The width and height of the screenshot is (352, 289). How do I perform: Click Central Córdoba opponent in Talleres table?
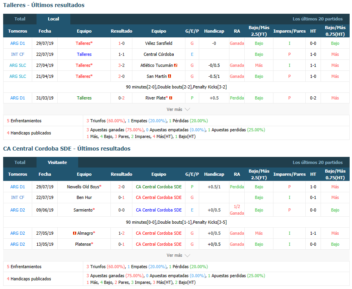coord(159,54)
